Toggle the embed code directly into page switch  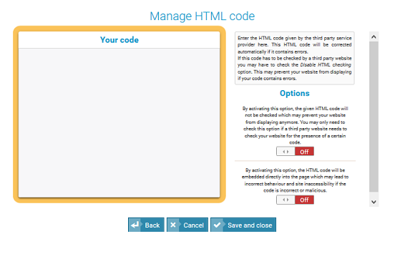point(295,200)
